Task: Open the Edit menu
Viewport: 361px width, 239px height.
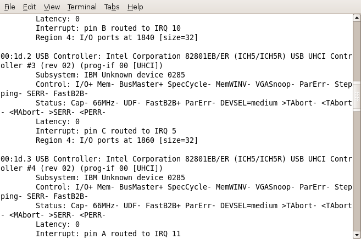Action: 29,7
